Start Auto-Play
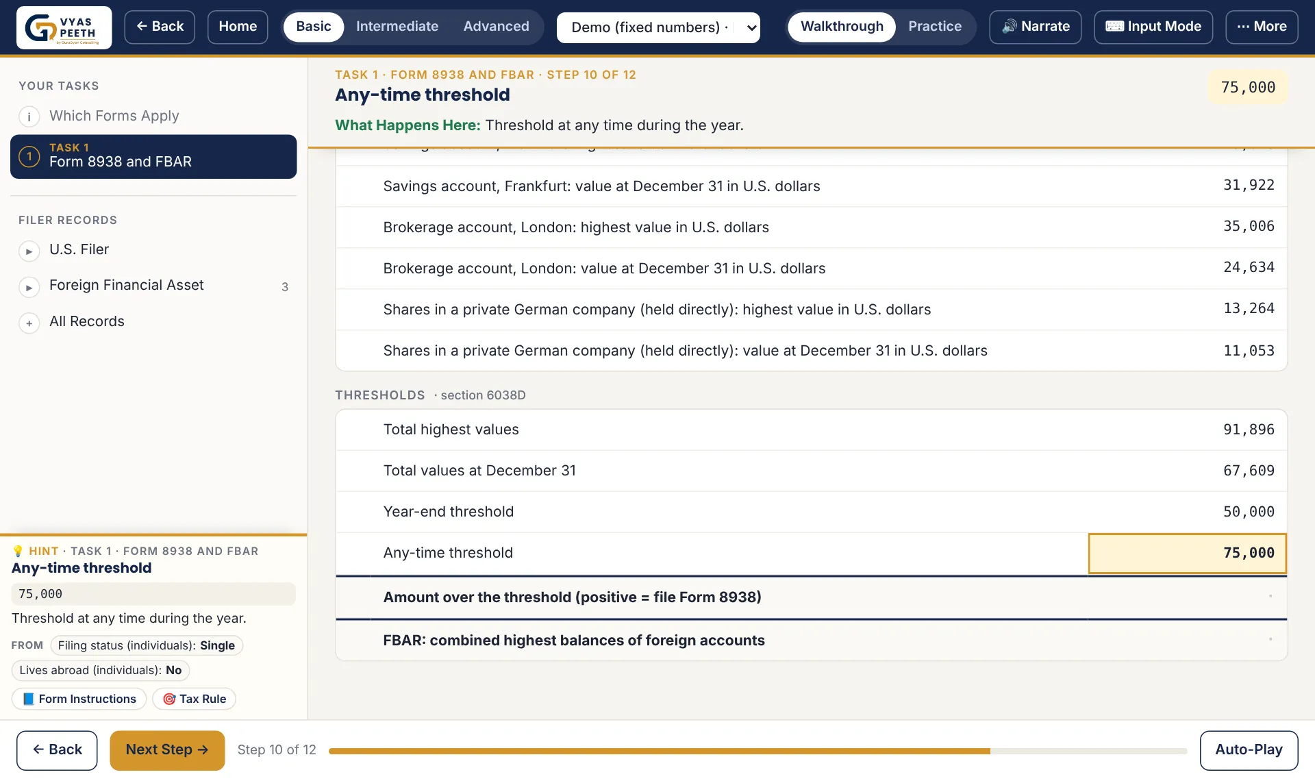 click(1249, 750)
